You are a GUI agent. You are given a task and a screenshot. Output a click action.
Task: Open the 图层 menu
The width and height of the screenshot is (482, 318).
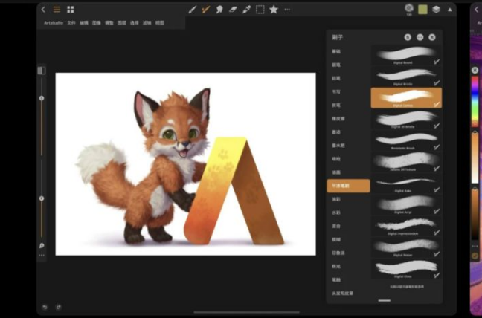pyautogui.click(x=122, y=23)
